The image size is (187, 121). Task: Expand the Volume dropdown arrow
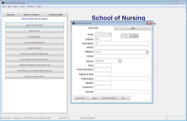[120, 61]
